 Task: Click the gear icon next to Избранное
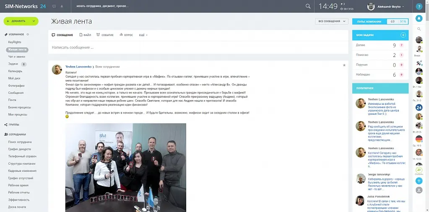[28, 34]
